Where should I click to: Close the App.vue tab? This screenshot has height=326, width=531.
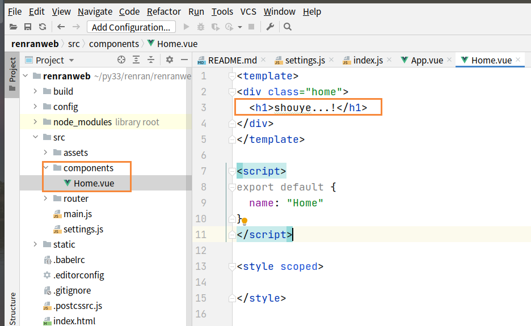pyautogui.click(x=449, y=60)
